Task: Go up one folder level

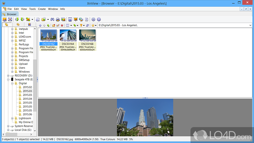Action: (48, 25)
